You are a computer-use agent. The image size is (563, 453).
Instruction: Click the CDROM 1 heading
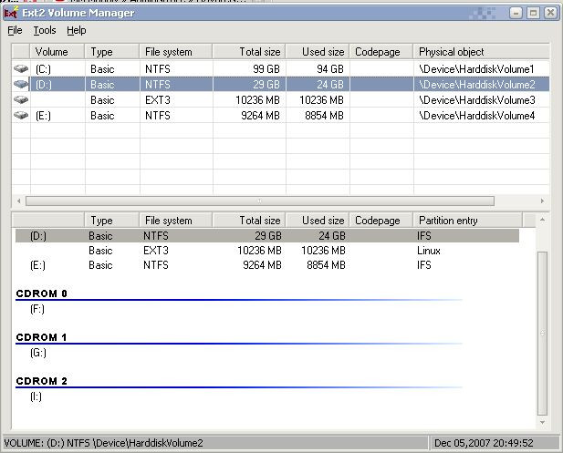42,337
